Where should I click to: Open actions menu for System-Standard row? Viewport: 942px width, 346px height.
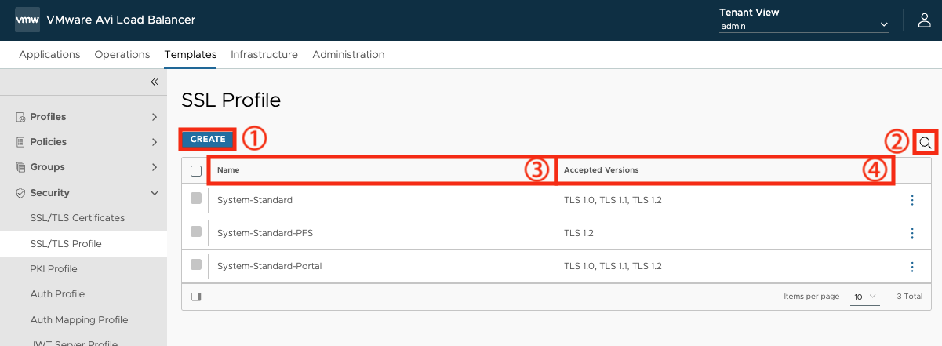coord(912,200)
